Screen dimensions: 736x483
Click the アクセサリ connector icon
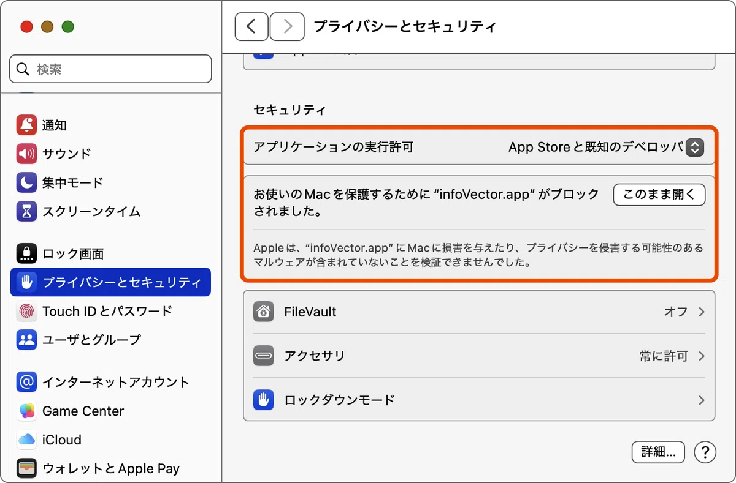263,356
